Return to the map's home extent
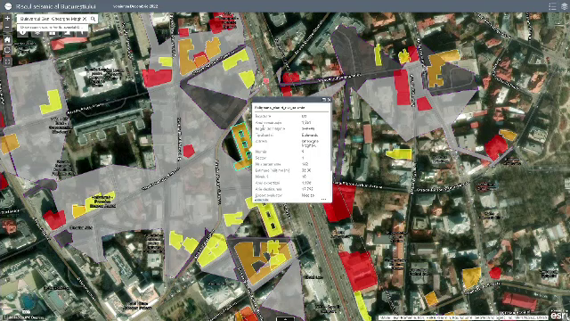Image resolution: width=570 pixels, height=321 pixels. tap(7, 39)
